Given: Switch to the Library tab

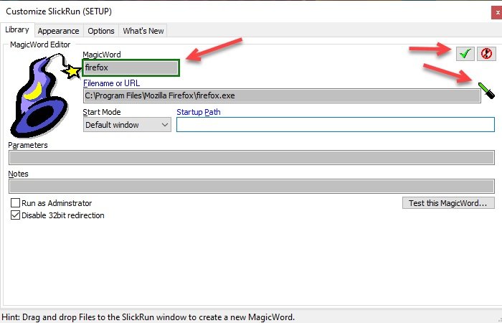Looking at the screenshot, I should coord(17,30).
